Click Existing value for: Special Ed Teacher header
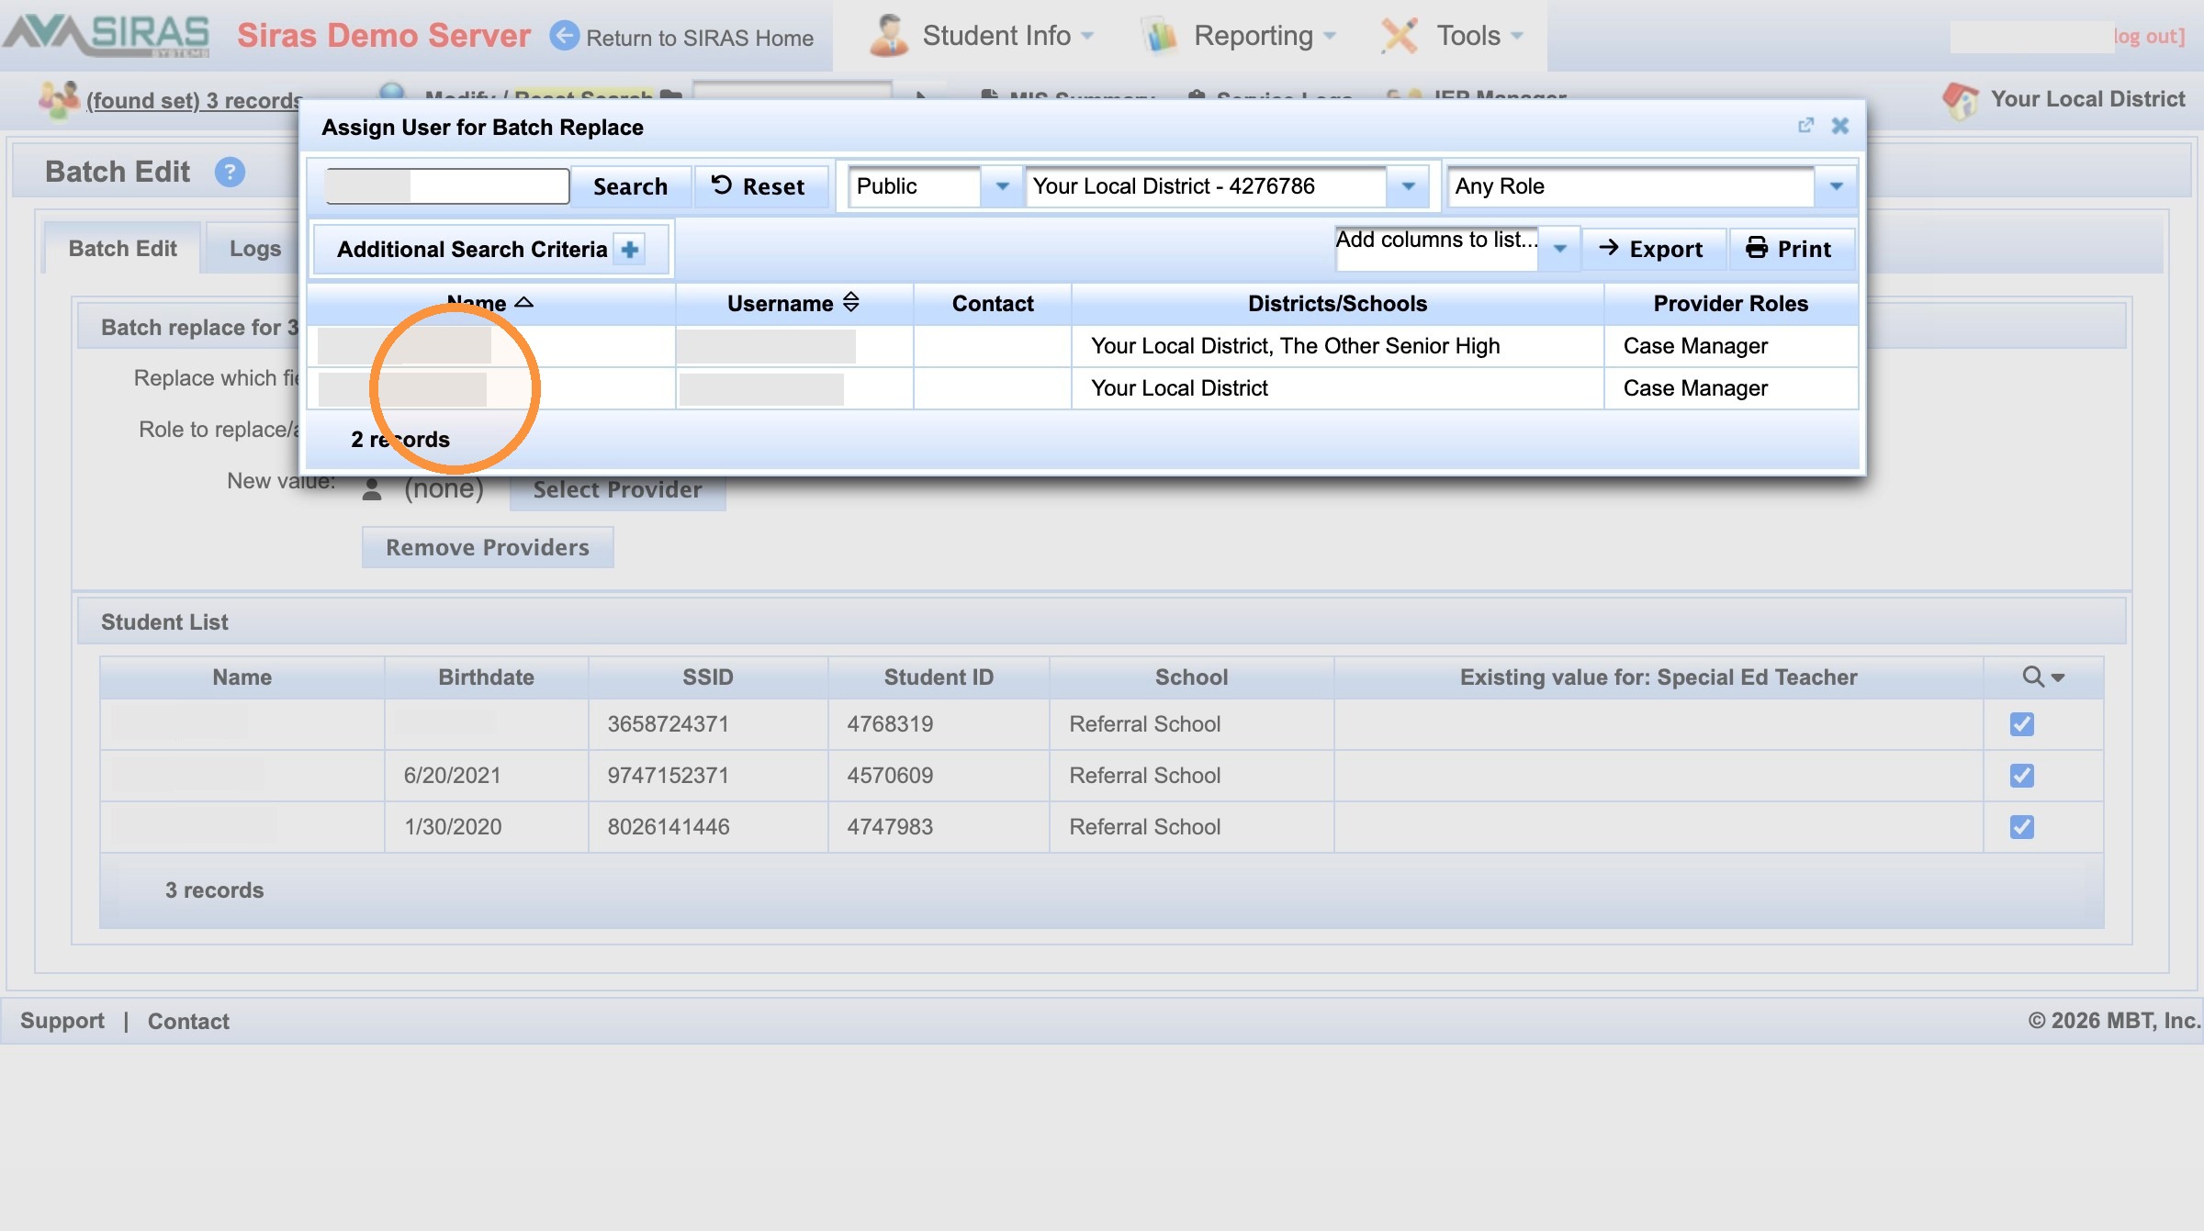 coord(1659,677)
